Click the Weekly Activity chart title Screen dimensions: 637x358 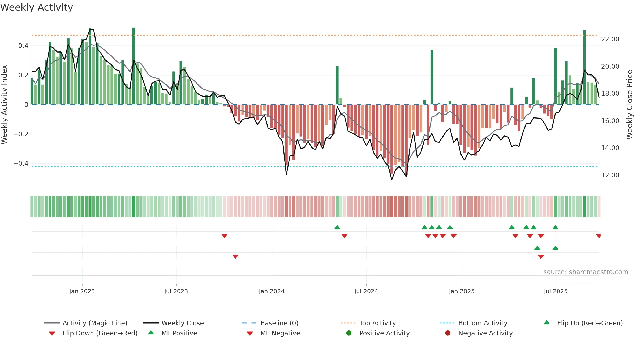(37, 7)
